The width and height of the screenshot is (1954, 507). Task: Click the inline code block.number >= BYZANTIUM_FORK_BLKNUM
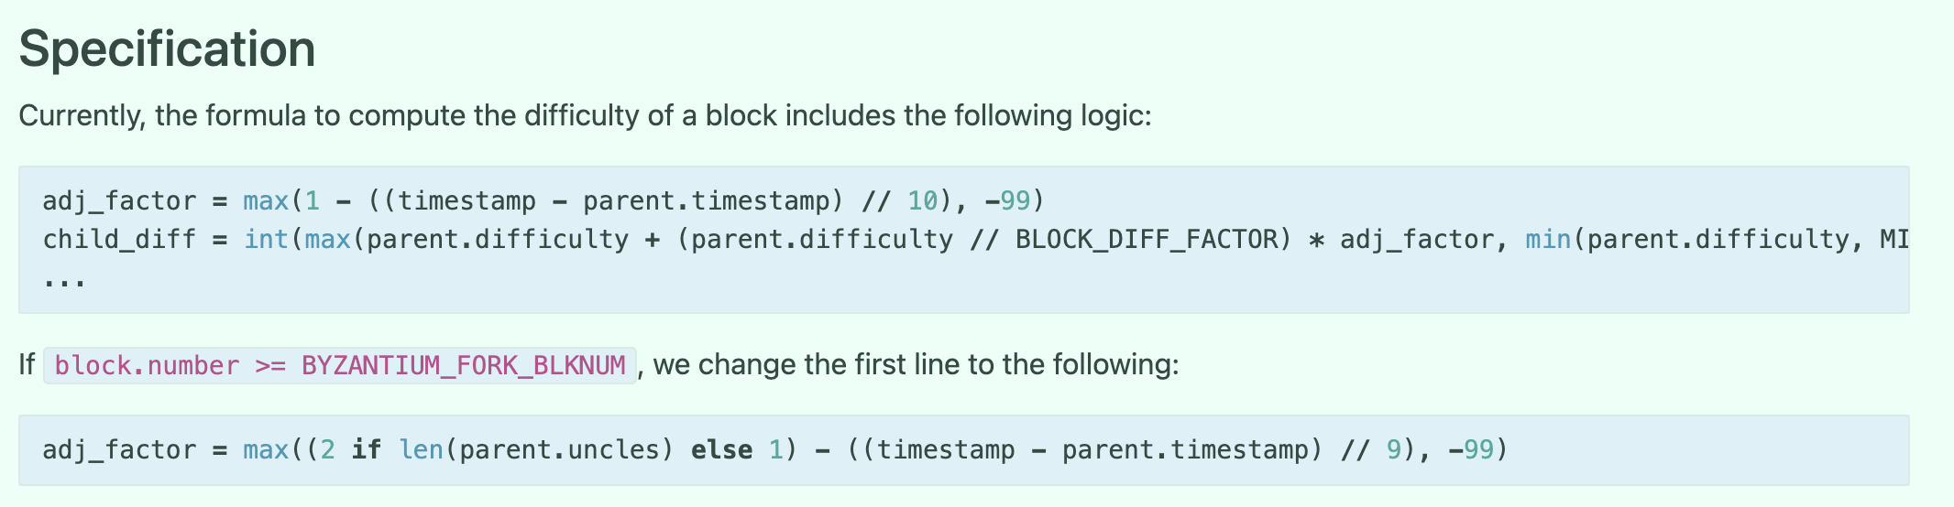click(340, 365)
